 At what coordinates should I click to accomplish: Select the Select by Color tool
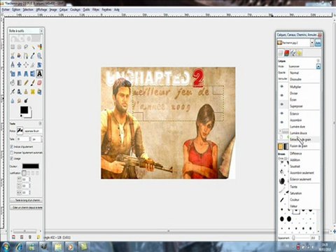[x=40, y=47]
